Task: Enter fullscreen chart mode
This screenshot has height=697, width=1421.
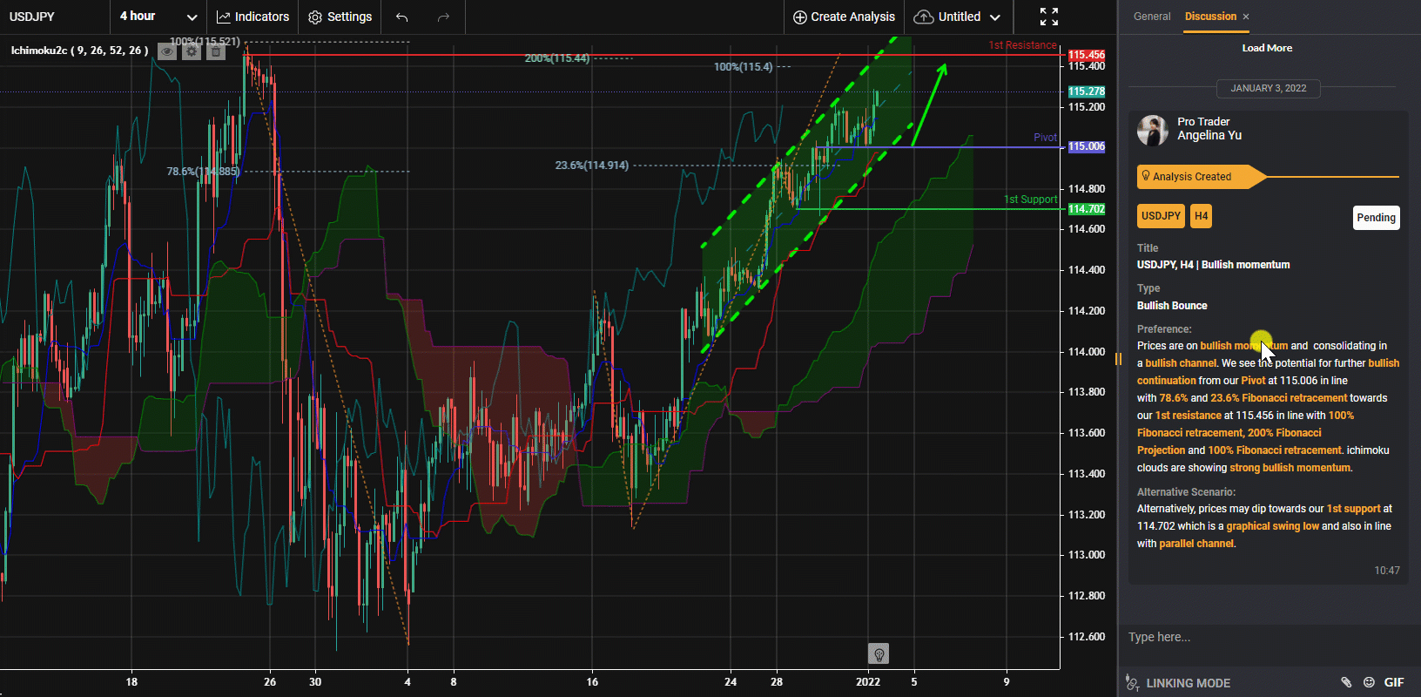Action: click(x=1048, y=17)
